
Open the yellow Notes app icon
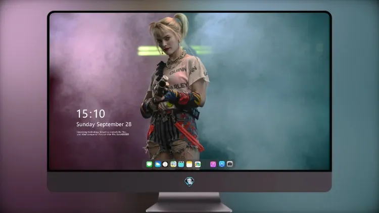pyautogui.click(x=189, y=164)
